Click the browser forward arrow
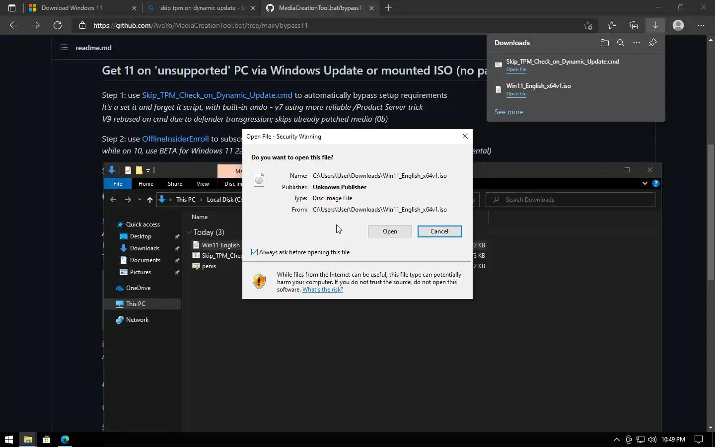This screenshot has width=715, height=447. pos(36,25)
